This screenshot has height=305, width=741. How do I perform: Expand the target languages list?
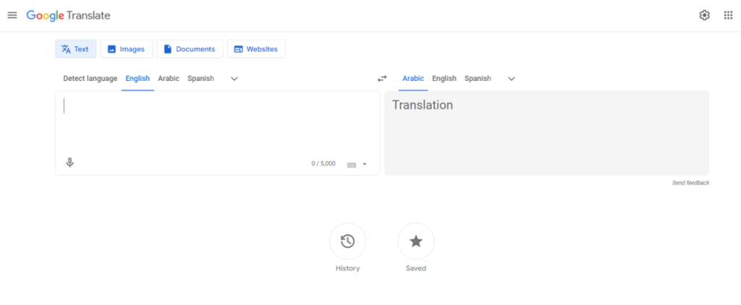click(512, 79)
